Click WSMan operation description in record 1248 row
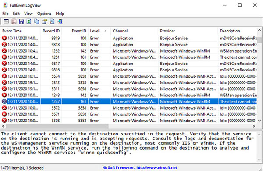This screenshot has width=263, height=171. coord(238,95)
